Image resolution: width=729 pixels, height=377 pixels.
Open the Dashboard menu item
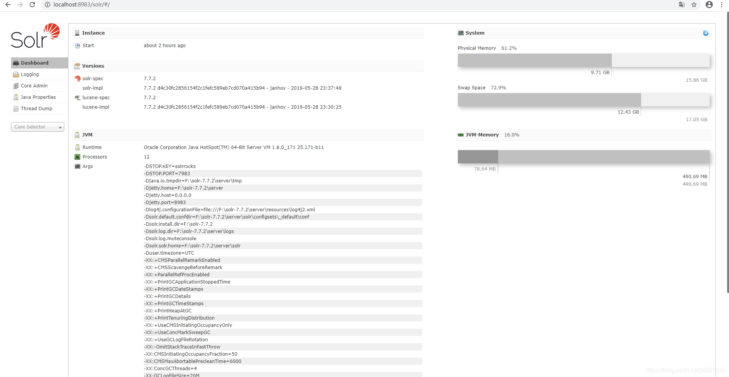40,63
